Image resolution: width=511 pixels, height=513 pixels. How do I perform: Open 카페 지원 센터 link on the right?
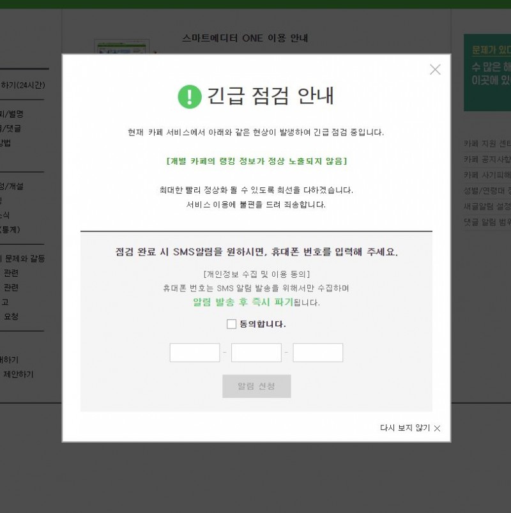[x=487, y=144]
